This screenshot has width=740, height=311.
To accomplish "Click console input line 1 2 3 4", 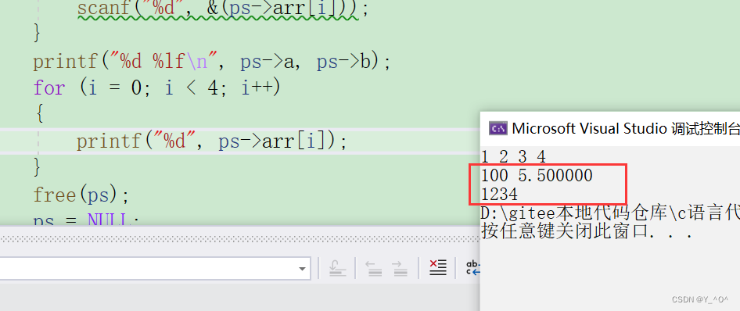I will [513, 156].
